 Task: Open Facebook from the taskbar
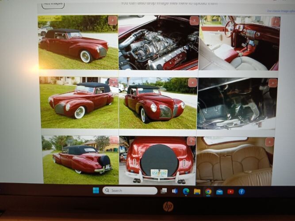(241, 191)
